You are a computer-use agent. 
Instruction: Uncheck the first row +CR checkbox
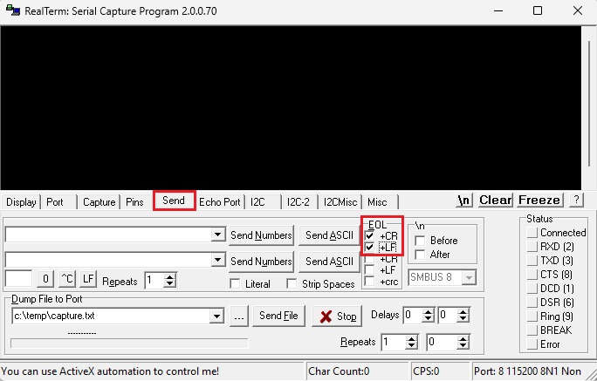click(369, 235)
